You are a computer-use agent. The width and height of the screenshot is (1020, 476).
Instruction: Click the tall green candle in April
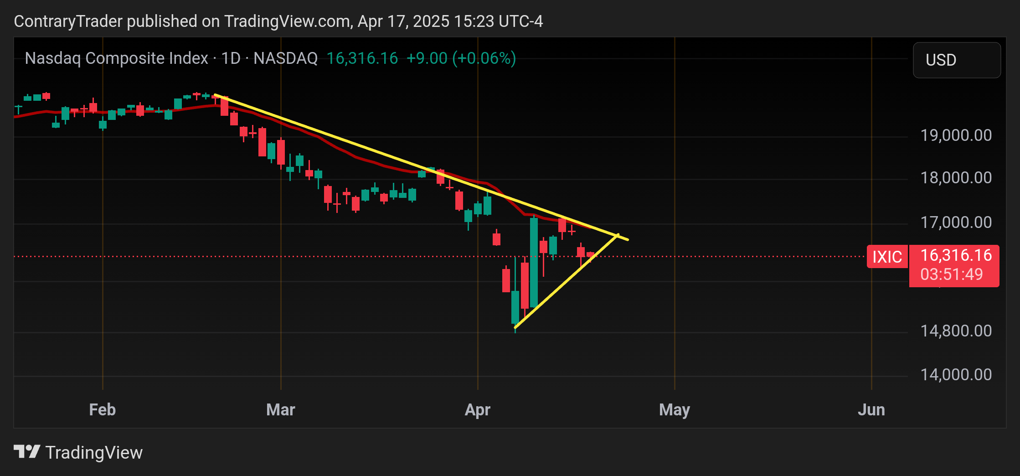(x=534, y=263)
